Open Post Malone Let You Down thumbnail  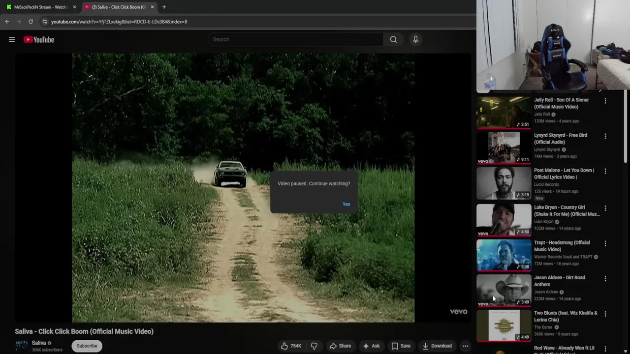click(x=504, y=183)
